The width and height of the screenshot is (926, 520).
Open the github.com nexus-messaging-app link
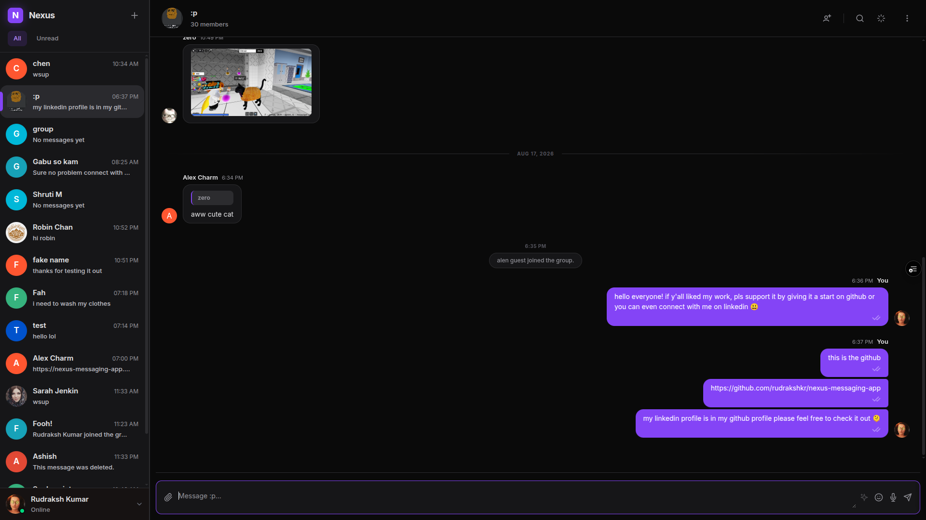pos(795,388)
